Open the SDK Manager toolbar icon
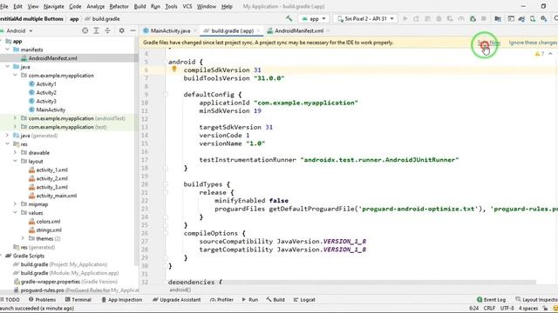This screenshot has height=313, width=558. click(544, 19)
